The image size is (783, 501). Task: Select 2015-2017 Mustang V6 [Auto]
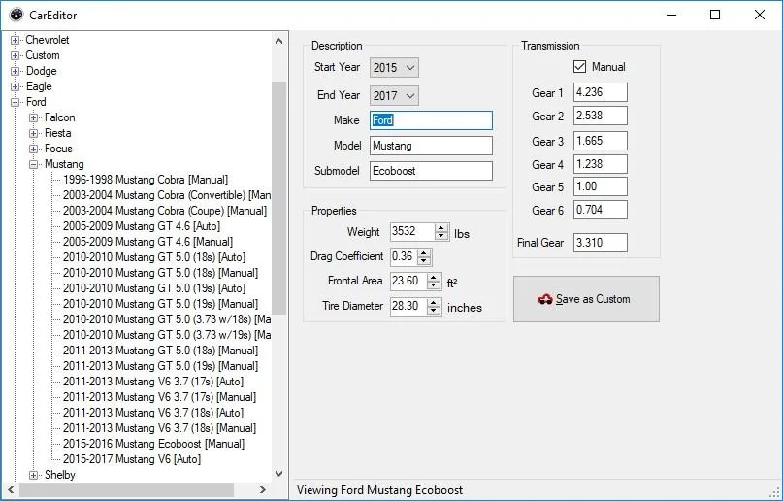coord(132,459)
